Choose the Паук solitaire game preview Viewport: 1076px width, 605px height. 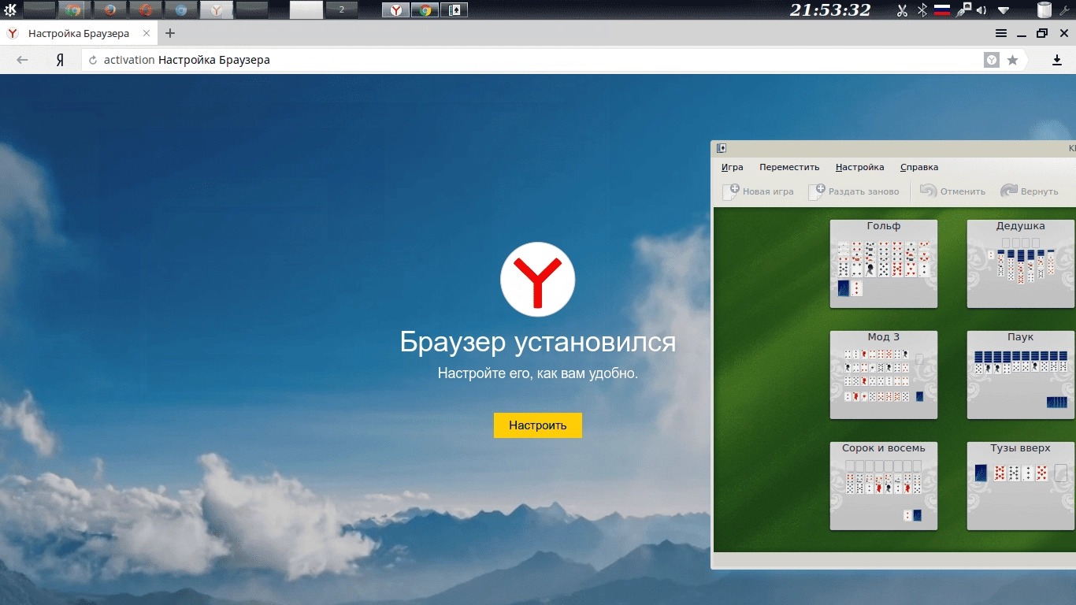click(x=1021, y=374)
